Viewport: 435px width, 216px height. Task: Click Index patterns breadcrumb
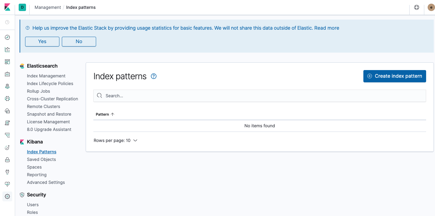click(81, 7)
